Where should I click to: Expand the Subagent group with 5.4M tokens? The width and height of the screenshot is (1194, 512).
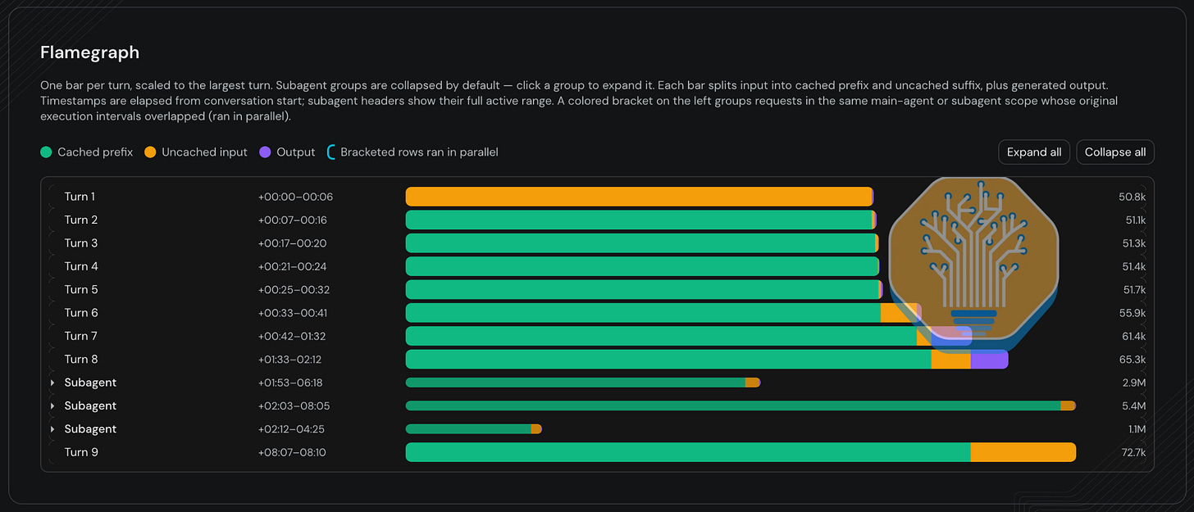[x=52, y=406]
